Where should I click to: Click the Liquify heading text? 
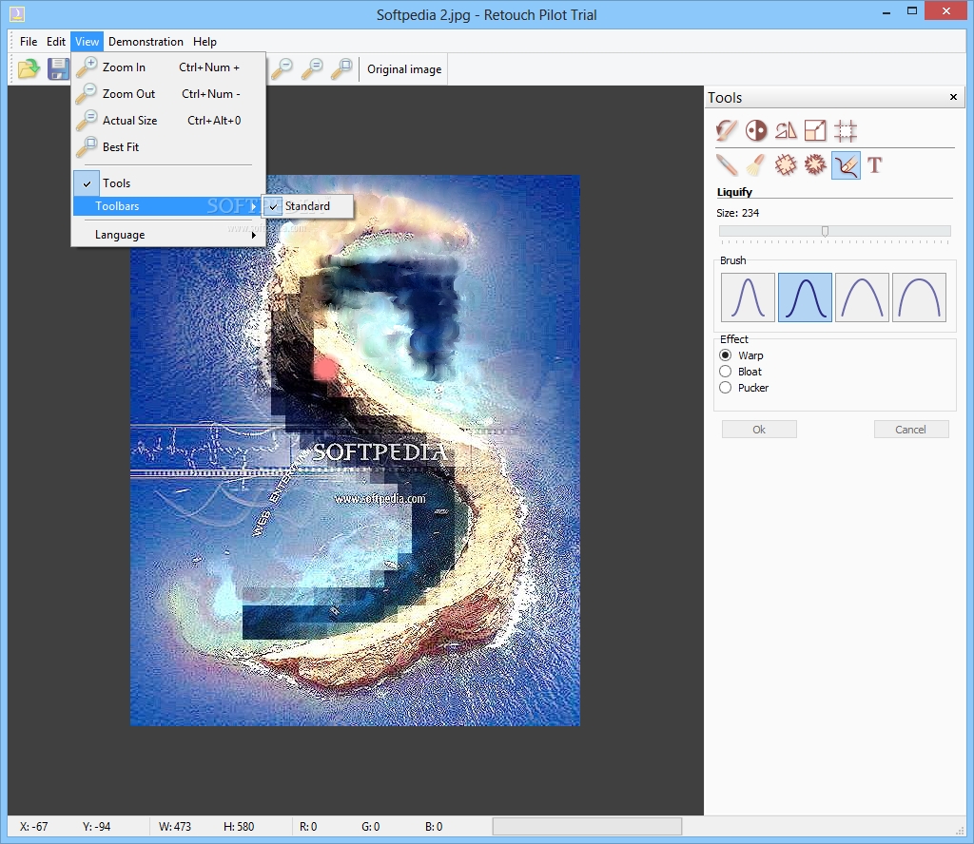734,192
